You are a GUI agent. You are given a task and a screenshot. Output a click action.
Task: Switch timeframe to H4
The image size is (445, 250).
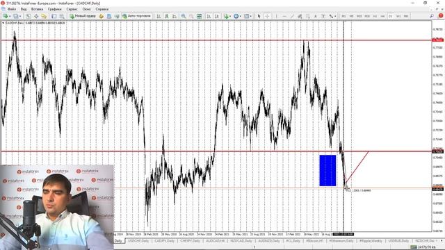(382, 16)
